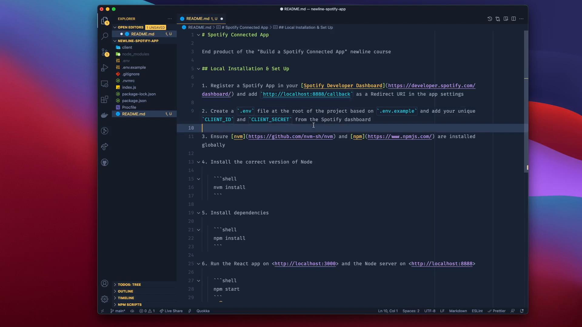Open the Accounts icon
This screenshot has width=582, height=327.
[x=105, y=283]
